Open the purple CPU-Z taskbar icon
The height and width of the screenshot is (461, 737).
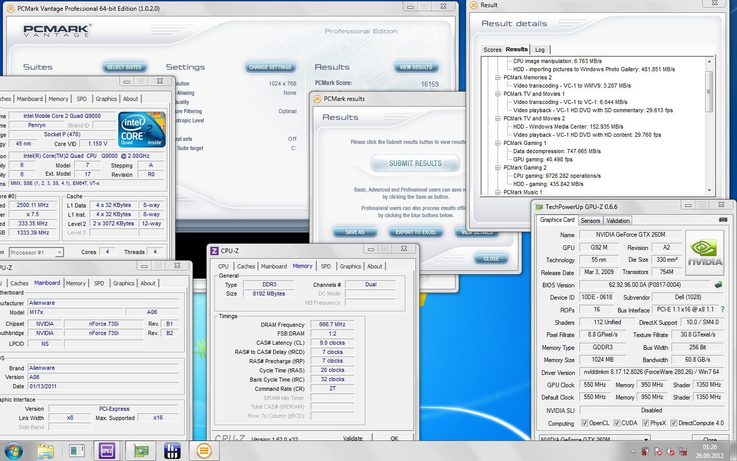coord(107,451)
